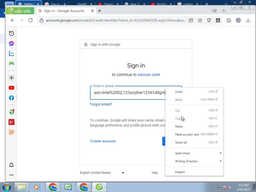Image resolution: width=256 pixels, height=192 pixels.
Task: Add a new sidebar shortcut with plus
Action: tap(11, 78)
